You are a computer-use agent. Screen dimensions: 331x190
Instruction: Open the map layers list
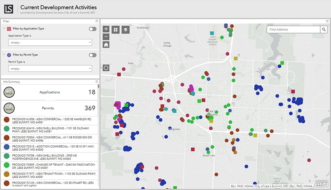[125, 30]
